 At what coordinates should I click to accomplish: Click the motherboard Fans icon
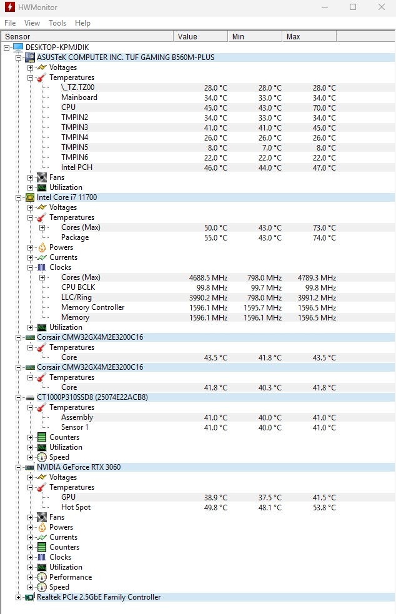42,177
